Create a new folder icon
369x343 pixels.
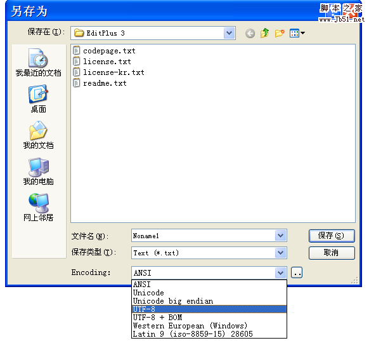[x=280, y=33]
